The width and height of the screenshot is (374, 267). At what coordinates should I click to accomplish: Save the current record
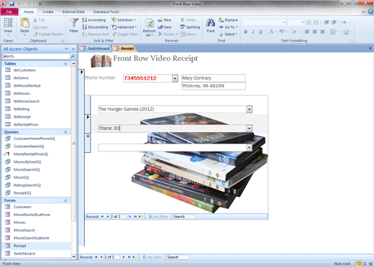click(165, 27)
